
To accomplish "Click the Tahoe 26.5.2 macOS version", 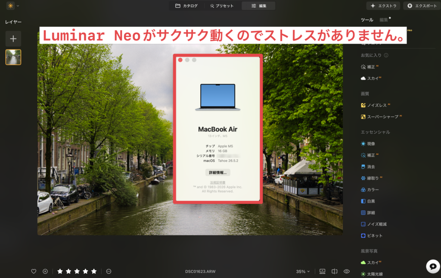I will (228, 161).
